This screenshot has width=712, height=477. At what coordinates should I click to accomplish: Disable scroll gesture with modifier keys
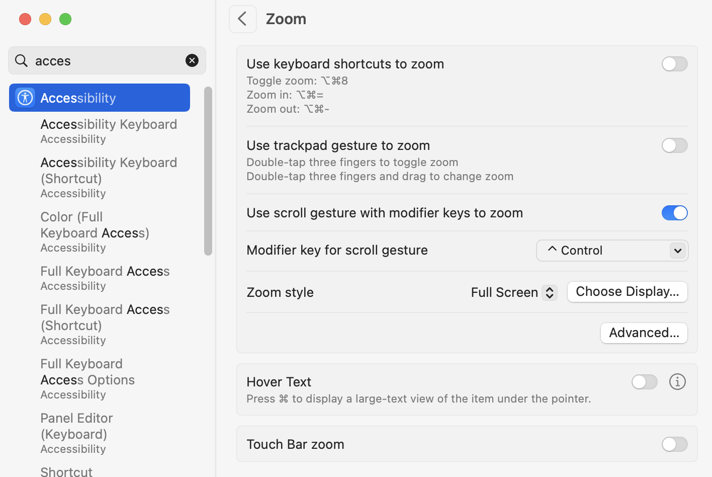click(674, 213)
